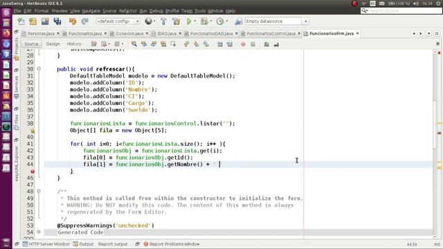Viewport: 443px width, 249px height.
Task: Select the History view toggle
Action: click(x=74, y=44)
